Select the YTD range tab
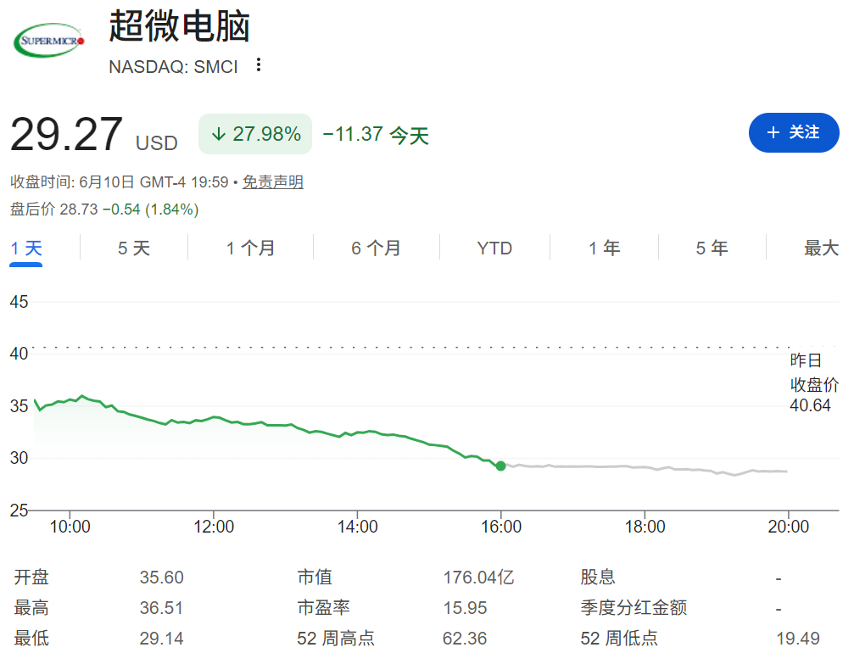The width and height of the screenshot is (854, 653). point(494,248)
